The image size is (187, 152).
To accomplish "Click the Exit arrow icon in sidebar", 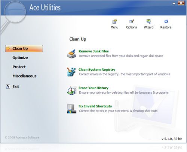I will click(8, 86).
